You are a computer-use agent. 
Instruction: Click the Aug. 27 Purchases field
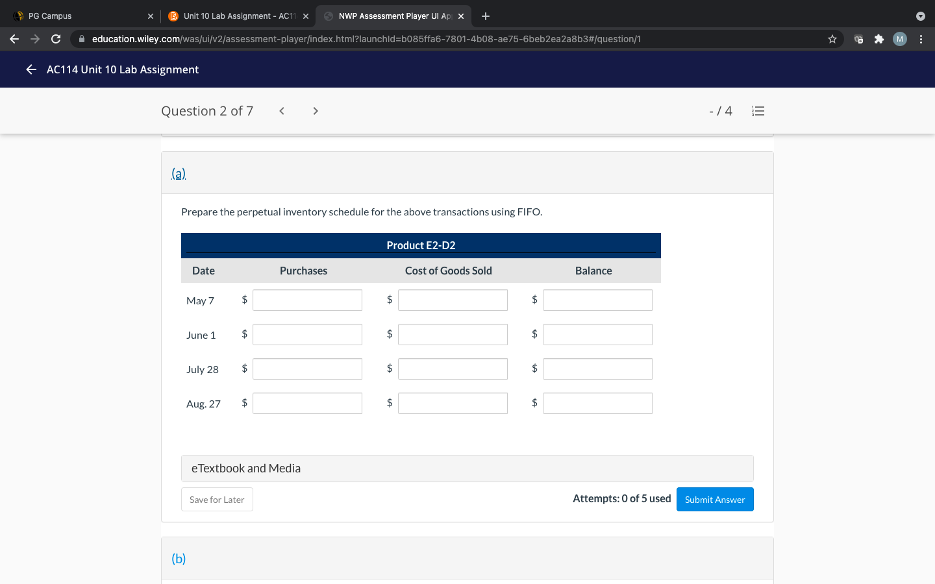pos(307,403)
